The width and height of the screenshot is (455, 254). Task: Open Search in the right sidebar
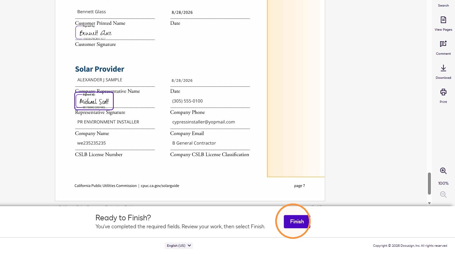coord(443,5)
